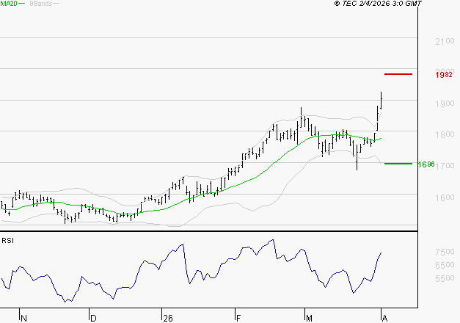Click the MA20 legend label

click(x=9, y=4)
